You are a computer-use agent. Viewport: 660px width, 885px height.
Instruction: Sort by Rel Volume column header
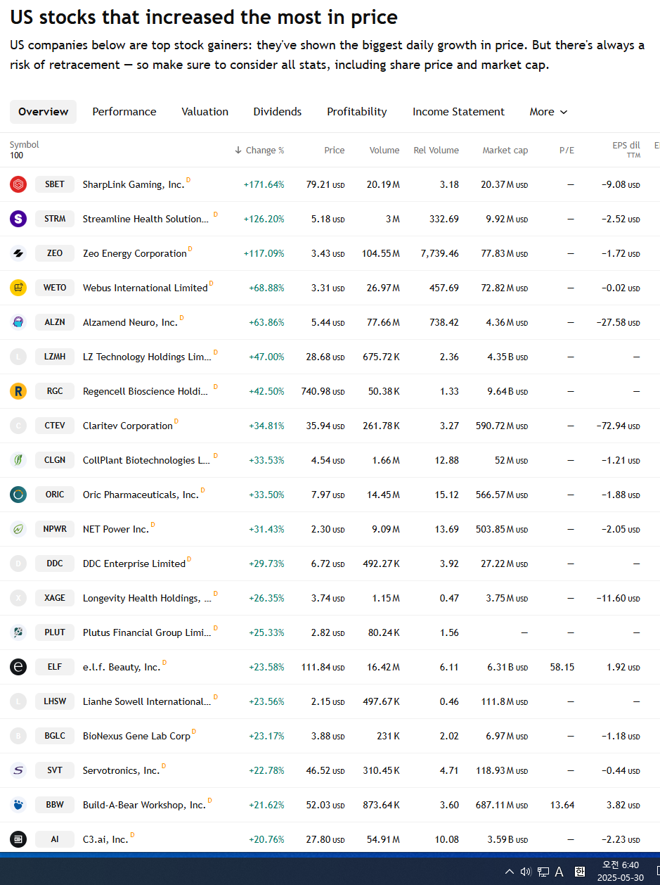pos(436,150)
